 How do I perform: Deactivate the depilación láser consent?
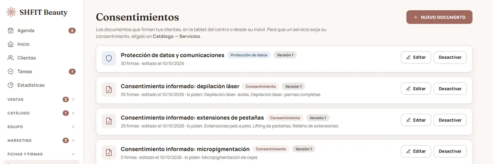(x=450, y=89)
